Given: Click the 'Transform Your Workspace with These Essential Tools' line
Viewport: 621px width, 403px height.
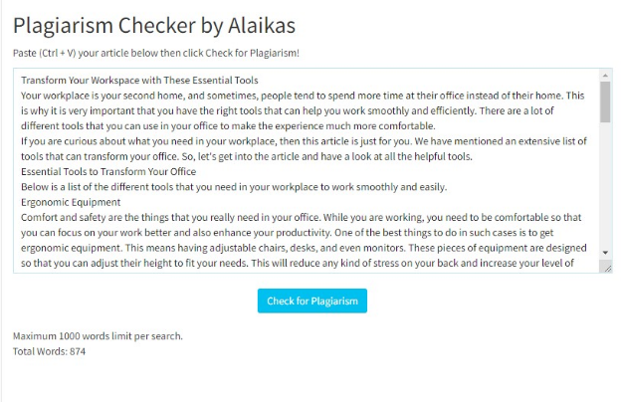Looking at the screenshot, I should 139,81.
